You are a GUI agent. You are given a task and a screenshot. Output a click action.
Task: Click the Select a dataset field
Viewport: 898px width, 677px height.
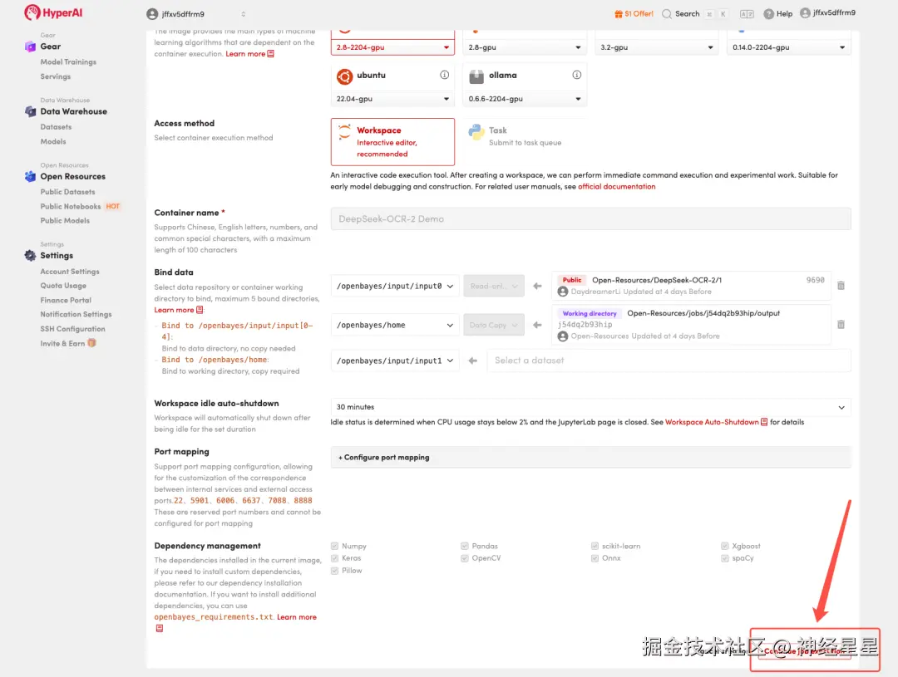pos(669,361)
